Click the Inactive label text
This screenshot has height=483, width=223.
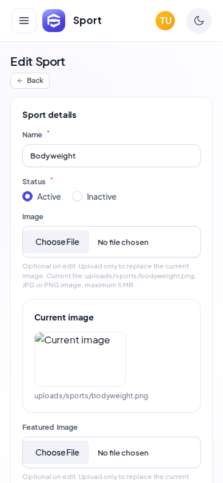102,197
